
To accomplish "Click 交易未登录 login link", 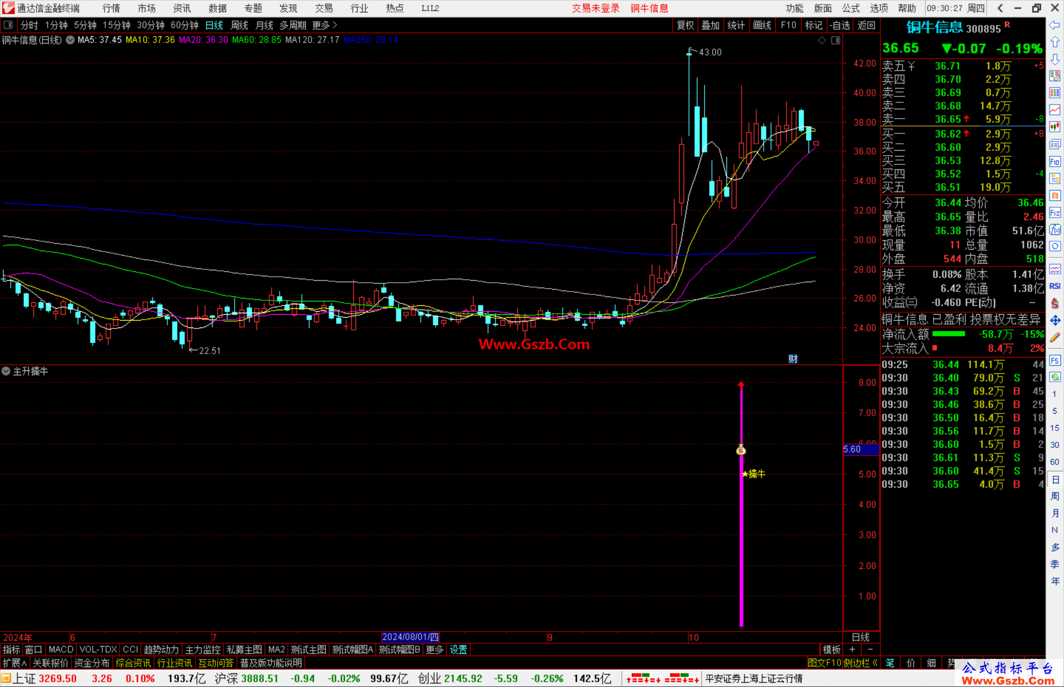I will point(596,8).
